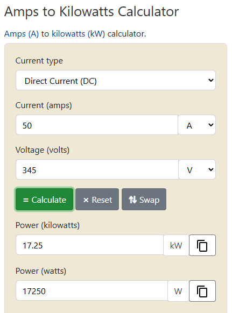Click the Reset button label

(102, 200)
